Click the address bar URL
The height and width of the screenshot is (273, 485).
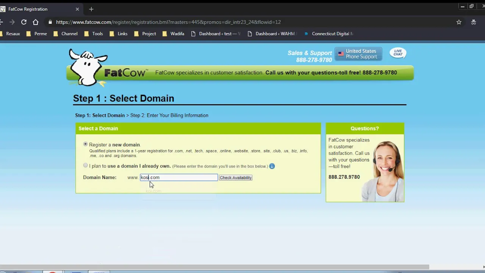coord(168,22)
